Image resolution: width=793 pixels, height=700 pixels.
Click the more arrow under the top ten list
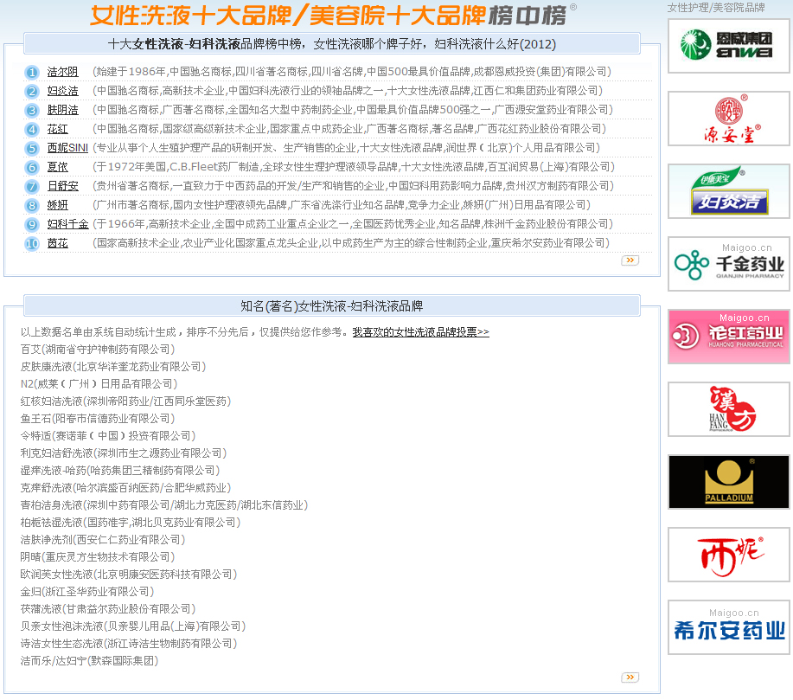click(x=630, y=260)
